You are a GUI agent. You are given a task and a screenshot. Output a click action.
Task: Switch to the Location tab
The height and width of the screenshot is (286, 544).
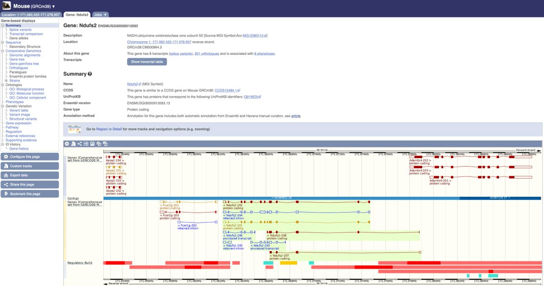[31, 15]
